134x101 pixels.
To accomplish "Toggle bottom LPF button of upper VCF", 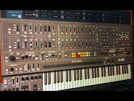I will coord(59,34).
